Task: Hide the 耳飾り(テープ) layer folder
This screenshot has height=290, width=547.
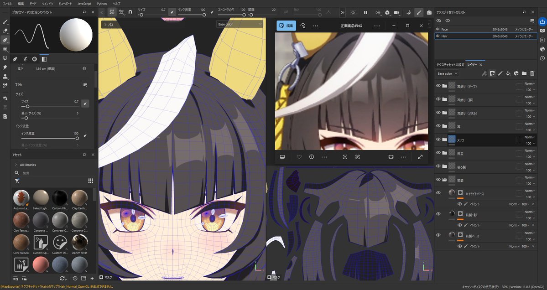Action: (438, 86)
